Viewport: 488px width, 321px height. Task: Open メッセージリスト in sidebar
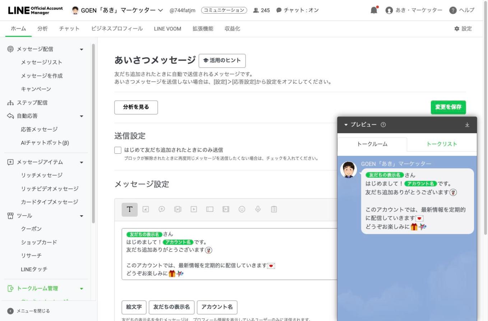[42, 62]
